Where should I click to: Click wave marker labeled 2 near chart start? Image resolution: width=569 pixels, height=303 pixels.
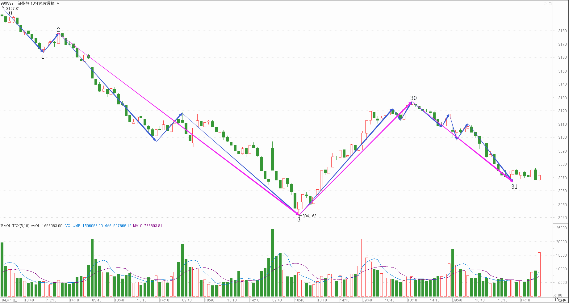(x=58, y=30)
